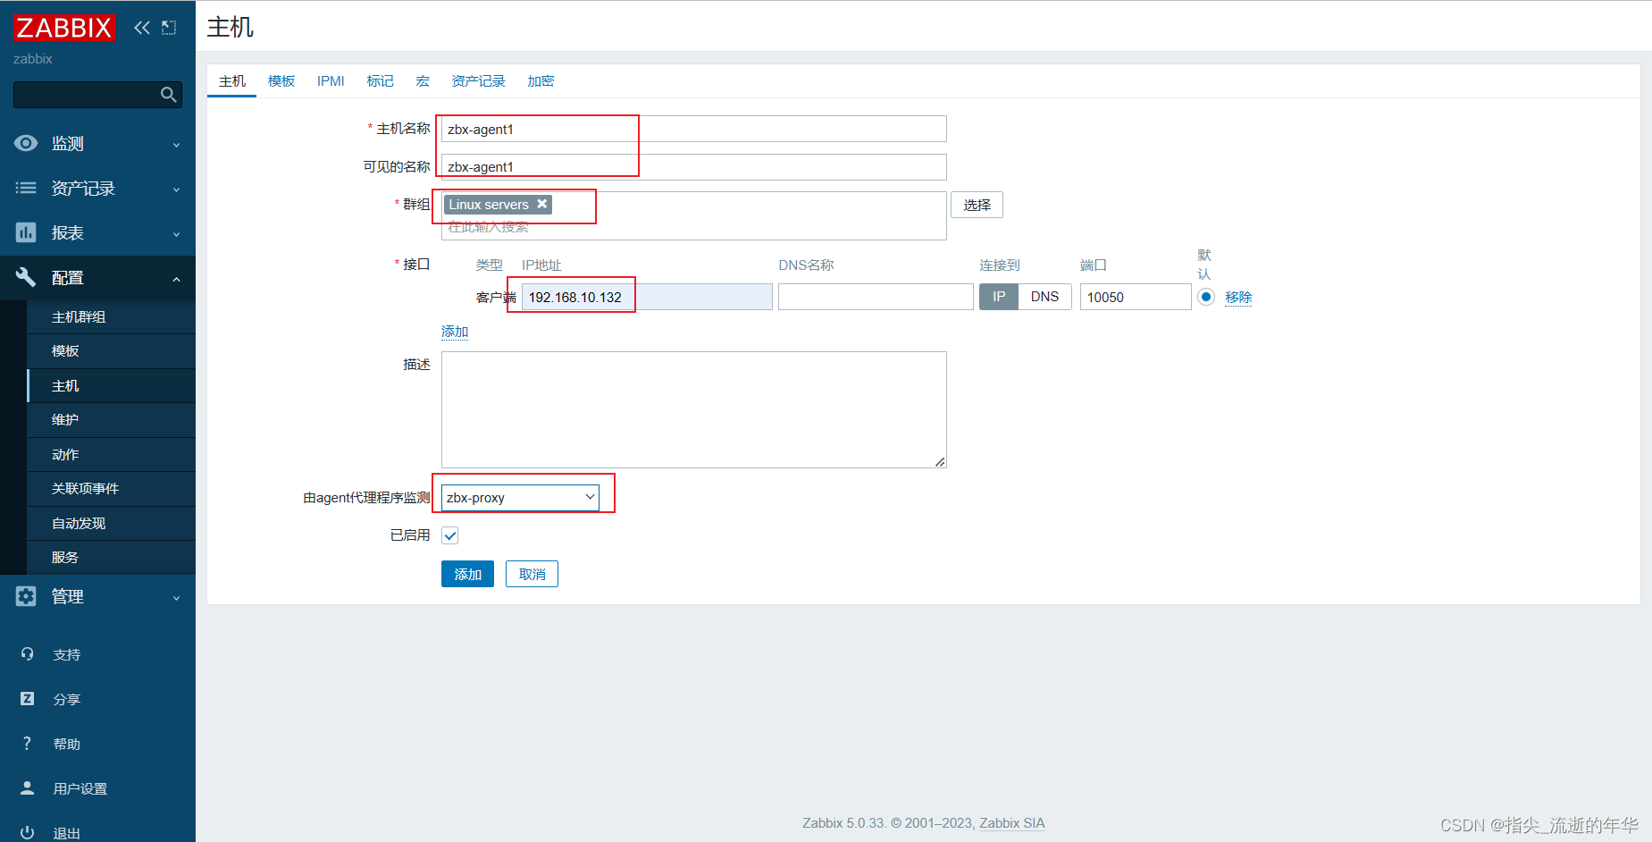Collapse the sidebar with double-arrow icon
This screenshot has height=842, width=1652.
[142, 28]
